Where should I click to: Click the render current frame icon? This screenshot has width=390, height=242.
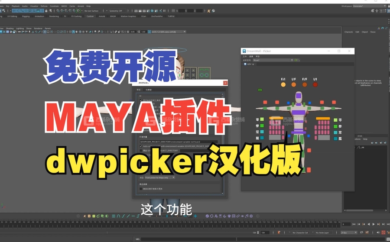point(140,11)
